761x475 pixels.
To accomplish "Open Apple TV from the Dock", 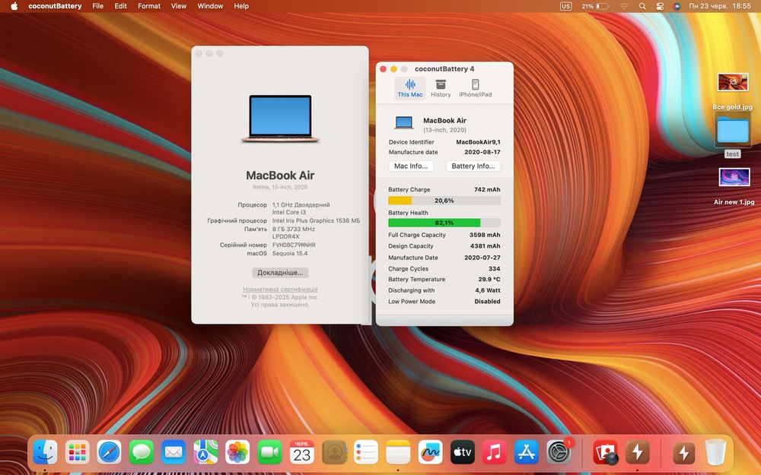I will 462,452.
